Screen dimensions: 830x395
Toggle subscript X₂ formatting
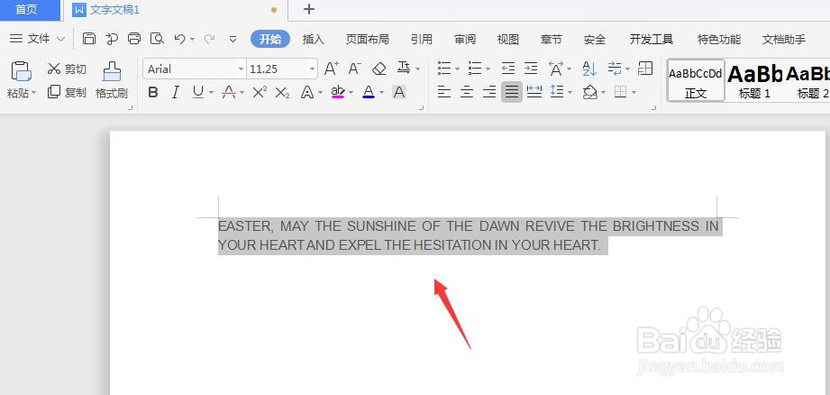click(283, 93)
